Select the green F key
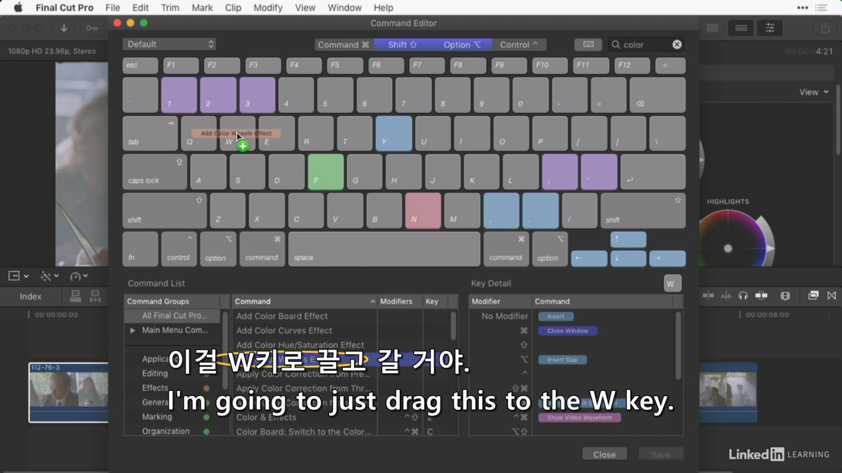Viewport: 842px width, 473px height. [326, 172]
